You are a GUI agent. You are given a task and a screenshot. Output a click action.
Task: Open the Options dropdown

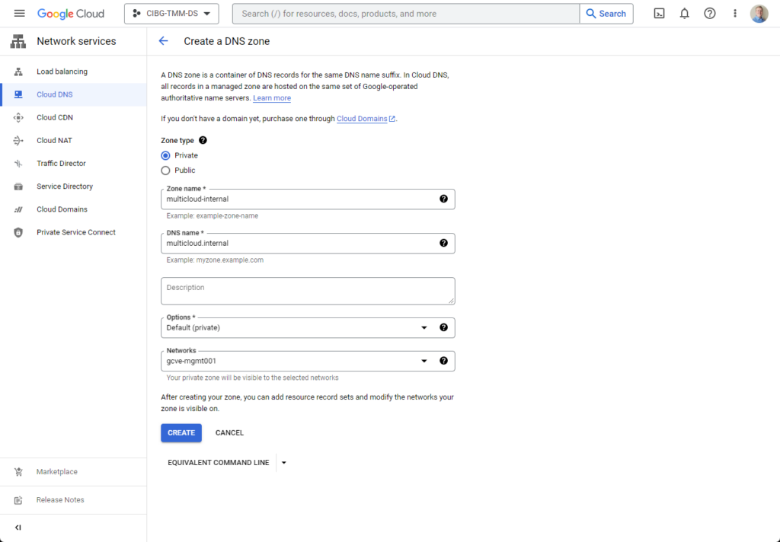tap(308, 327)
